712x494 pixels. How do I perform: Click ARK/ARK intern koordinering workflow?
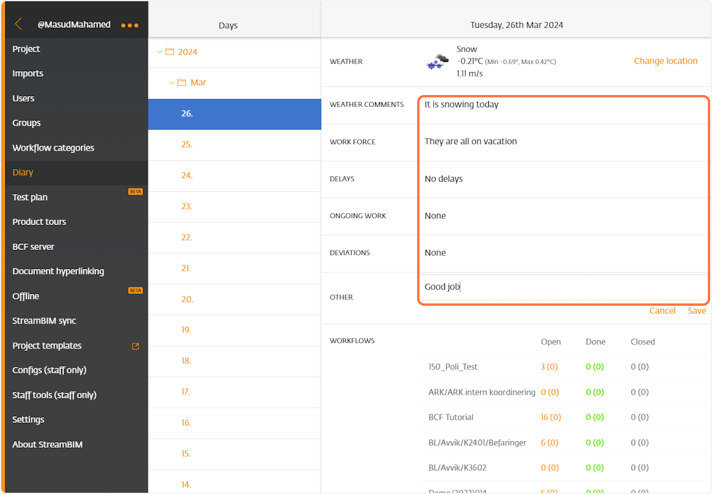pos(482,392)
